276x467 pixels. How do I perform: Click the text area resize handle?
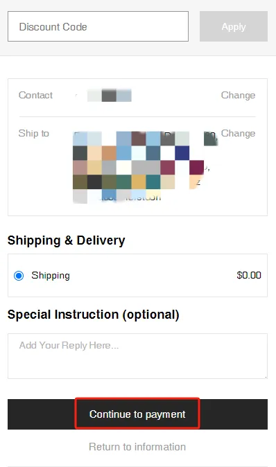(x=266, y=377)
